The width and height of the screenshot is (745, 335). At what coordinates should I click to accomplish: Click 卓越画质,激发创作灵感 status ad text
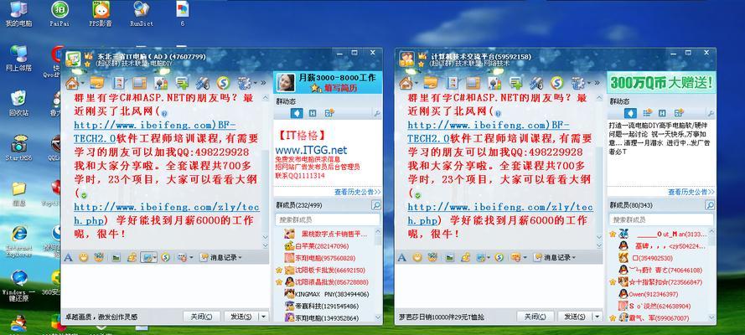[101, 317]
